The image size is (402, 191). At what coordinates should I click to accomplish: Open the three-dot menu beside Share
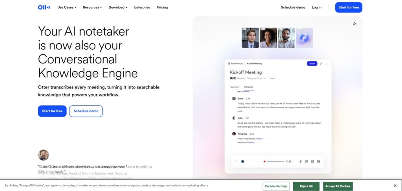(x=327, y=64)
